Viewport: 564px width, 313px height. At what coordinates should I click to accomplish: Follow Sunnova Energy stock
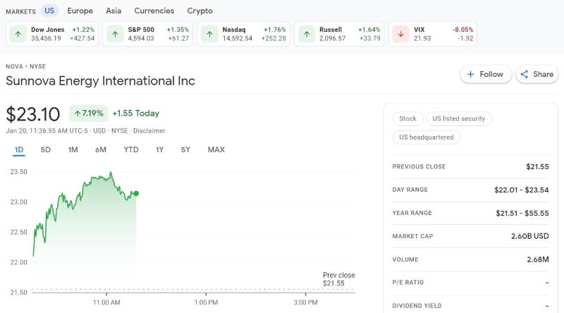point(486,75)
